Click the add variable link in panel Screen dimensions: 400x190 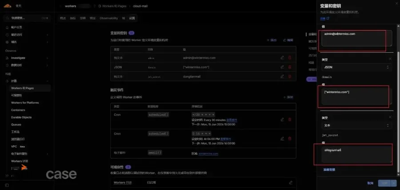tap(329, 170)
